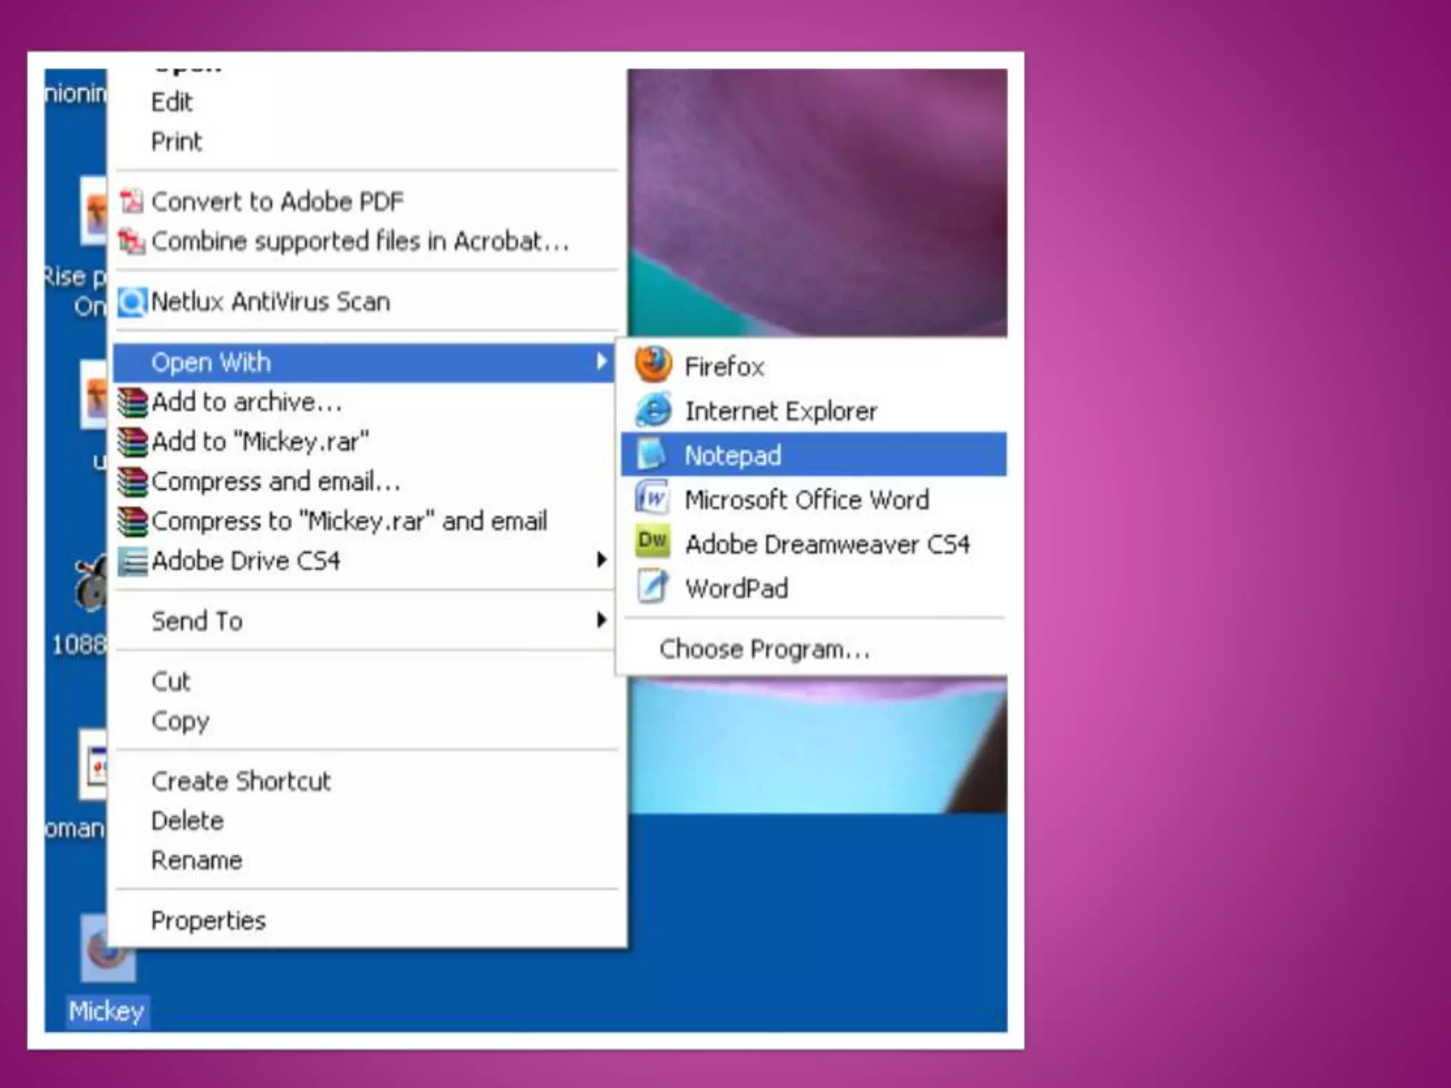Click the Microsoft Office Word icon
Screen dimensions: 1451x1088
point(651,499)
